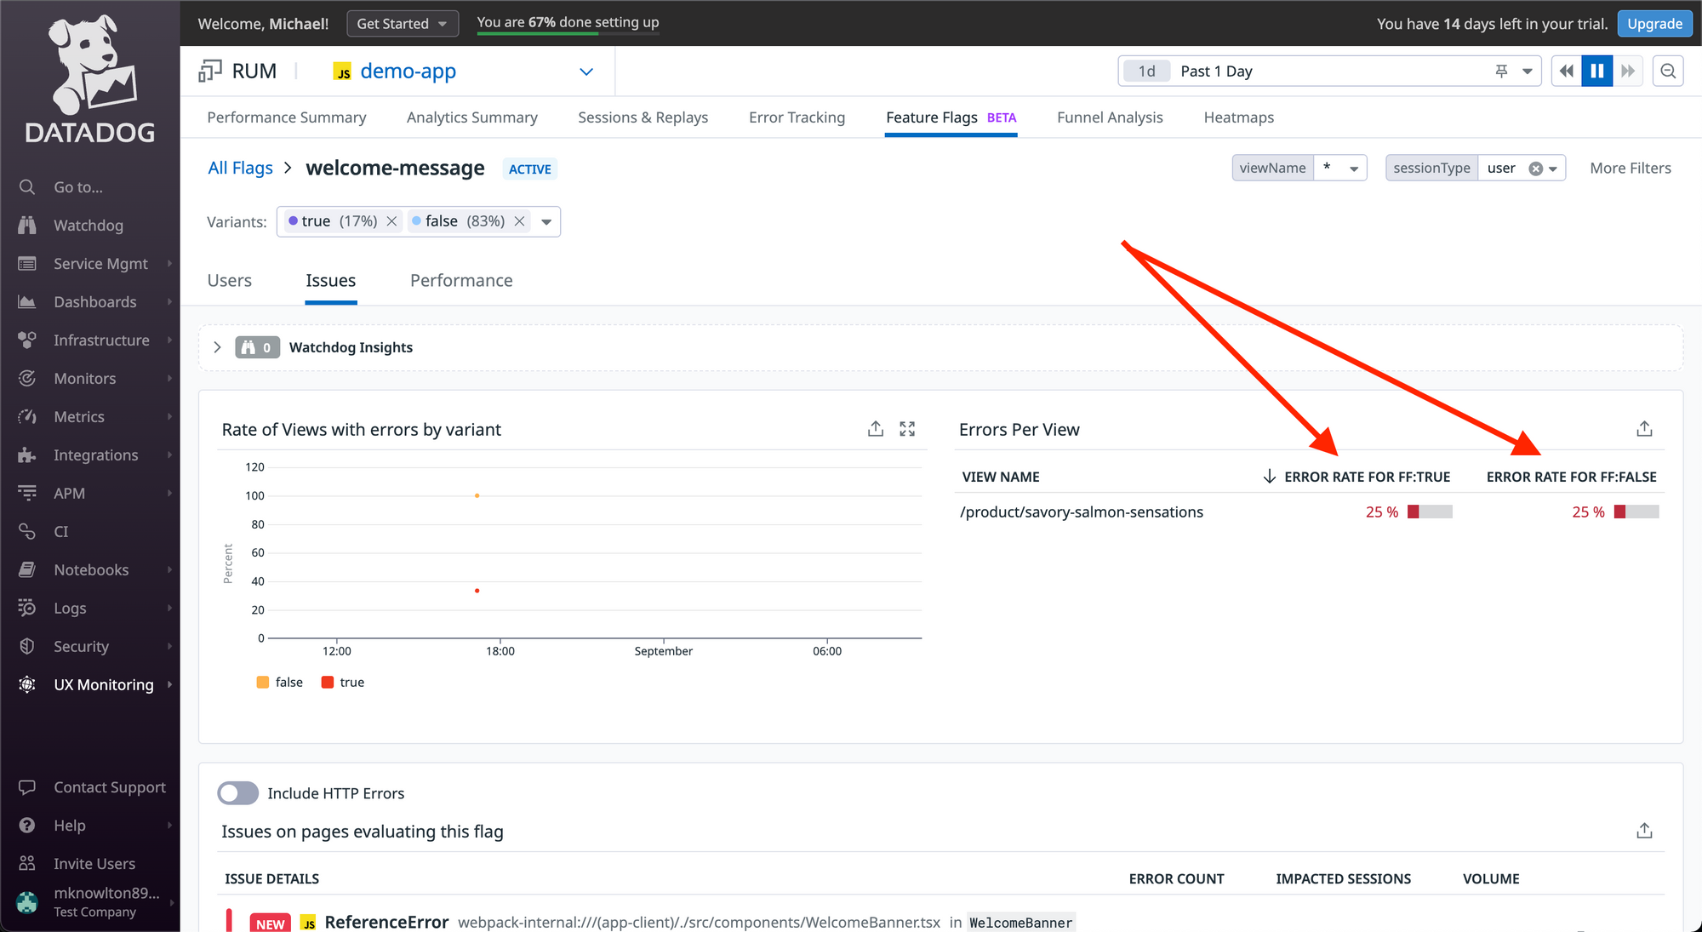Click the All Flags breadcrumb link
Viewport: 1702px width, 932px height.
(x=238, y=169)
